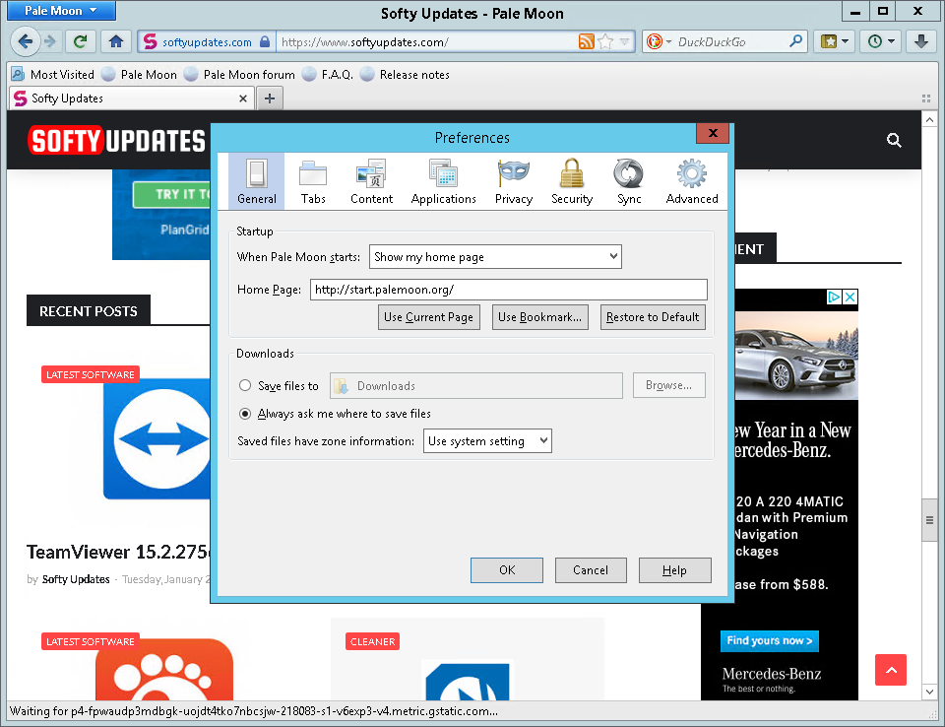Close the Softy Updates tab

(x=243, y=99)
